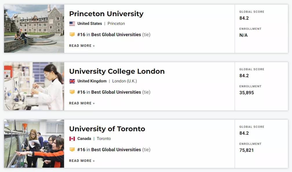The height and width of the screenshot is (172, 292).
Task: Click the Toronto students thumbnail photo
Action: coord(34,143)
